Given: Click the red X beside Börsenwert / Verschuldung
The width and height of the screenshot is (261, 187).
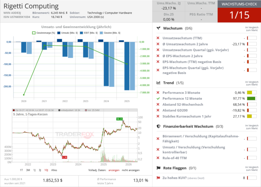Looking at the screenshot, I should click(158, 138).
